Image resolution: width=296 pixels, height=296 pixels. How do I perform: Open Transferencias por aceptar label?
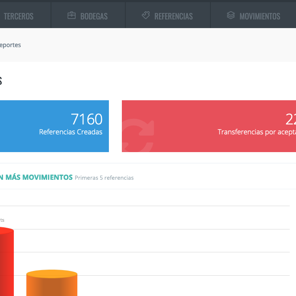[257, 132]
